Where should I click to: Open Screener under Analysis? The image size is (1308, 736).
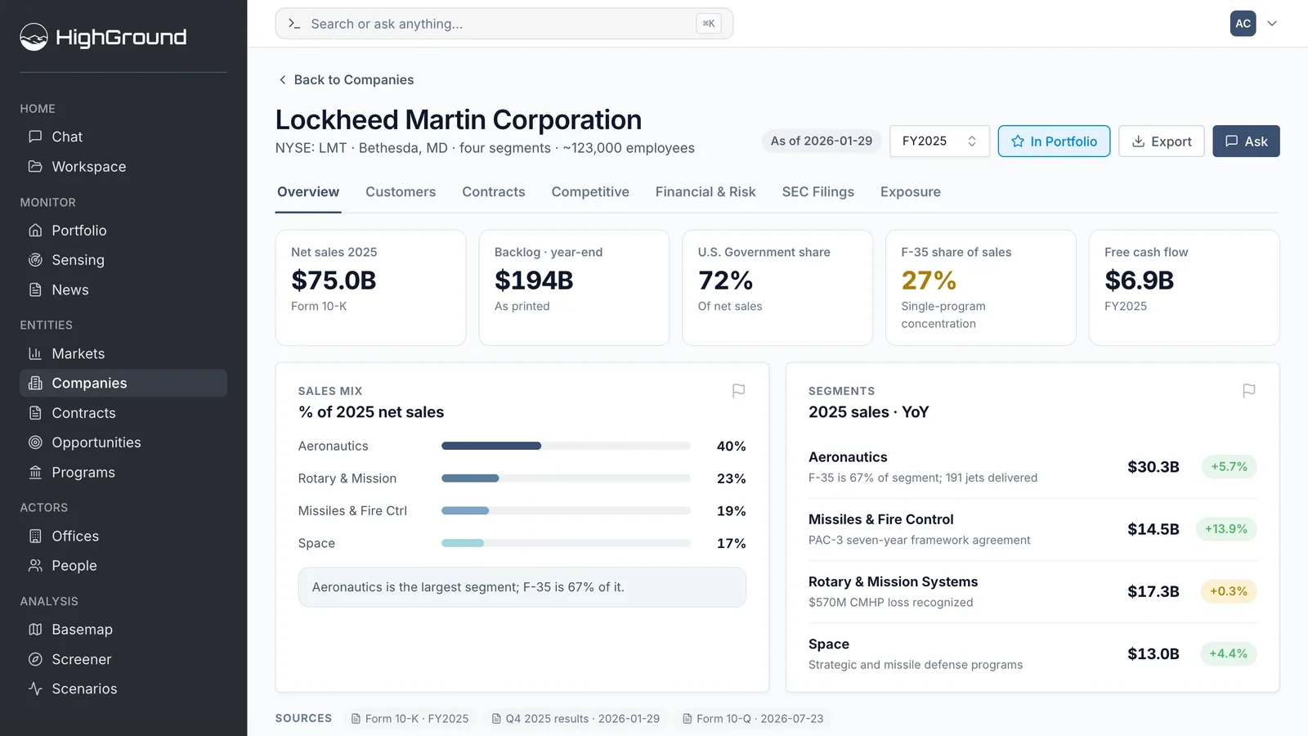tap(123, 659)
